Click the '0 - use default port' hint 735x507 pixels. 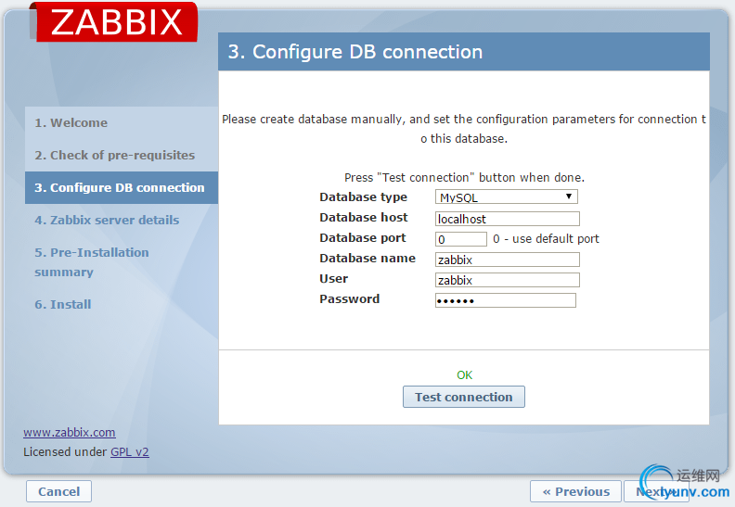(546, 239)
